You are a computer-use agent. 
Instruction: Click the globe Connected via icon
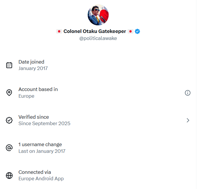click(9, 175)
